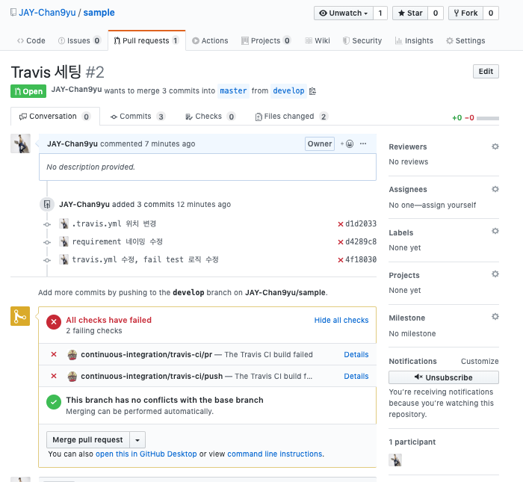Screen dimensions: 523x482
Task: Click the watchers count 1
Action: (x=380, y=13)
